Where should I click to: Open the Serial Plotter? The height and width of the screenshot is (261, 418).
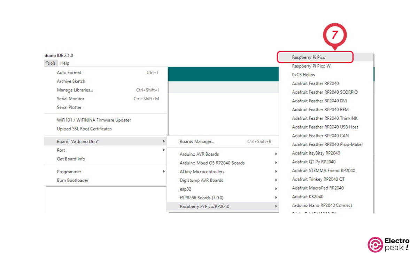[x=69, y=107]
